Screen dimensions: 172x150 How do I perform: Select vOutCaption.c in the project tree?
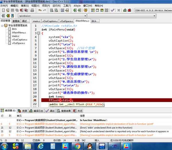click(x=19, y=40)
